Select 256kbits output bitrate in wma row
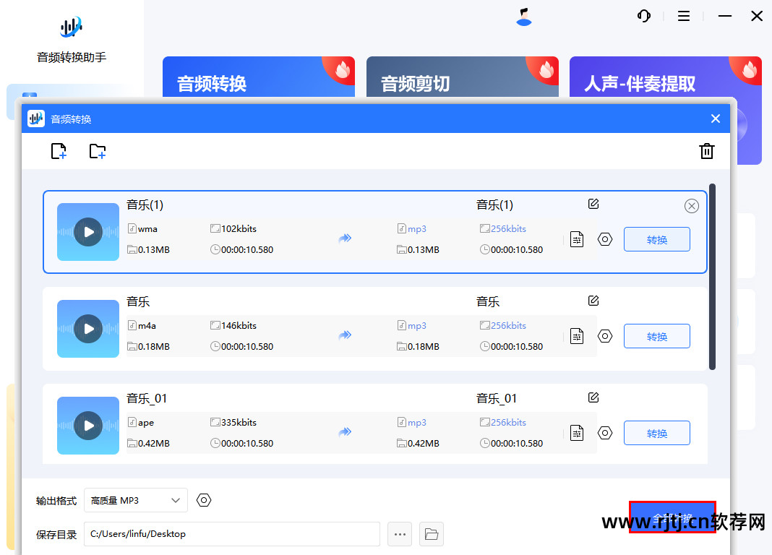Image resolution: width=772 pixels, height=555 pixels. point(503,229)
